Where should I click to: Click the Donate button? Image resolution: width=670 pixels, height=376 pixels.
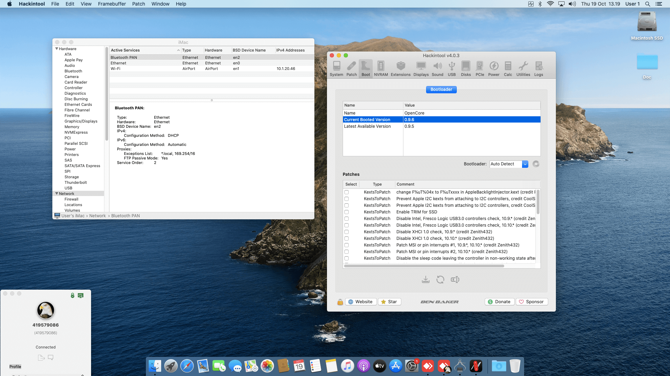(x=499, y=302)
